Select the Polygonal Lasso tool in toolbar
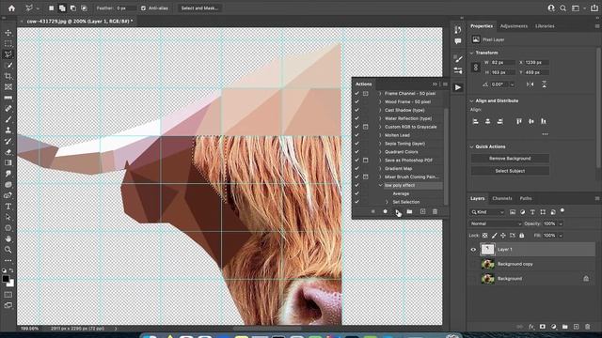602x338 pixels. click(8, 54)
